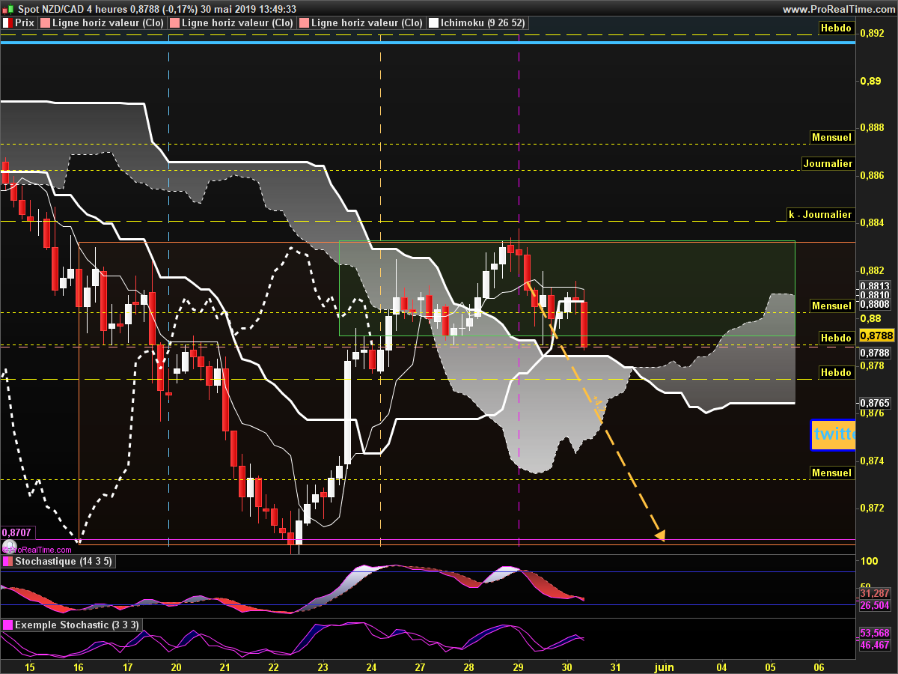
Task: Click the 0,8765 price tag
Action: 874,402
